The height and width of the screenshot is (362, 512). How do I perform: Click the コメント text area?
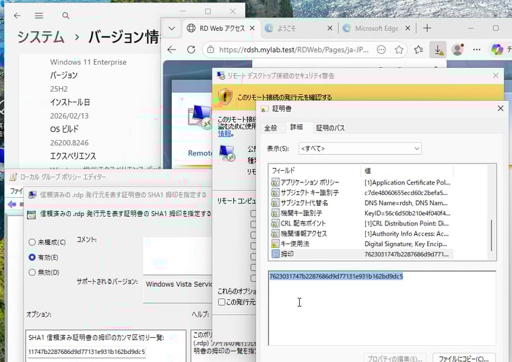(x=178, y=256)
